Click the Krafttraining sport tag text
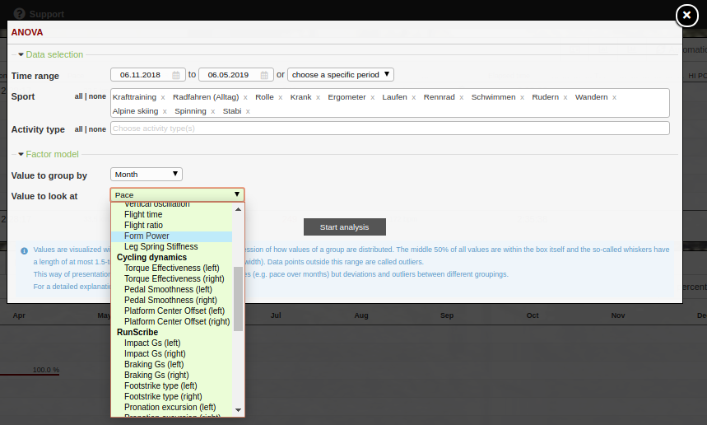 pos(134,97)
